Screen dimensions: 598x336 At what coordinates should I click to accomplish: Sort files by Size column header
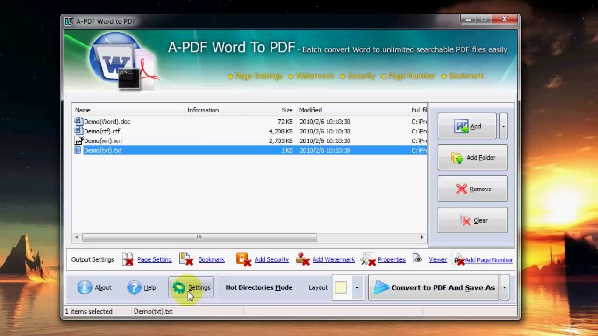[268, 110]
